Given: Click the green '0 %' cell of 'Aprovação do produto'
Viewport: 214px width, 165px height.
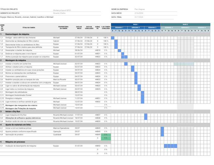Looking at the screenshot, I should (106, 135).
